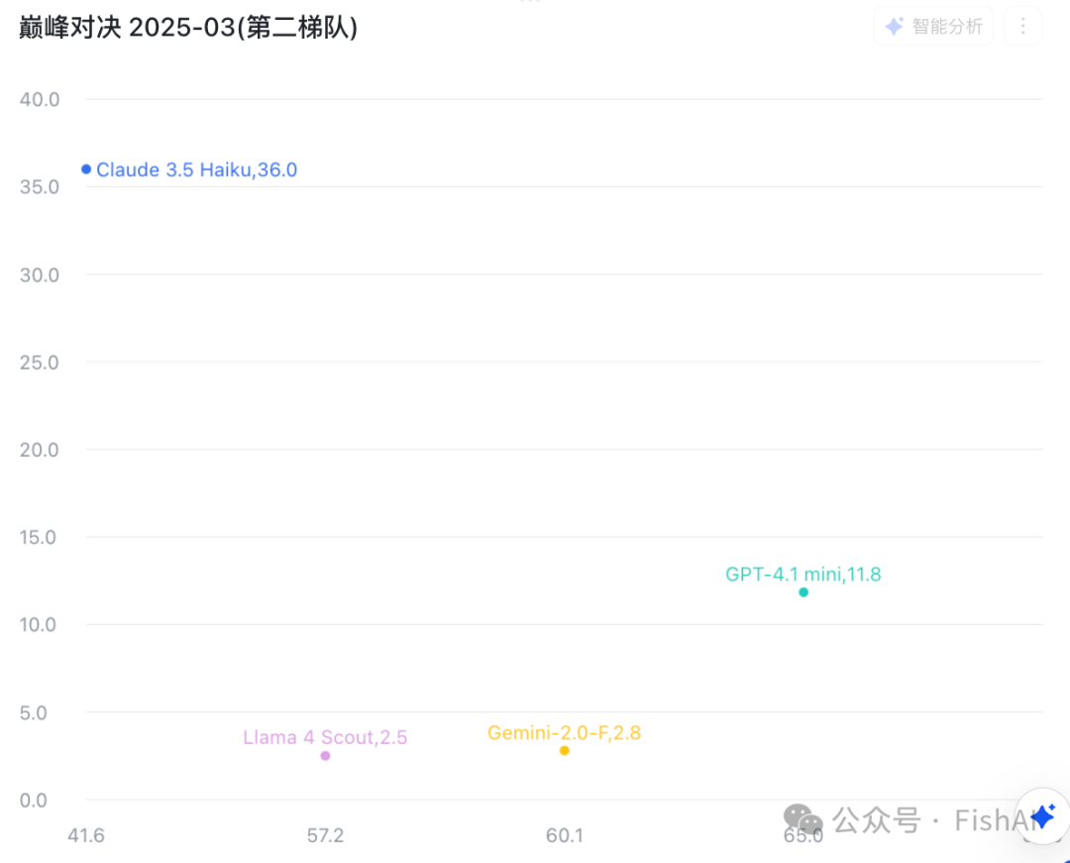This screenshot has height=863, width=1070.
Task: Click the Gemini-2.0-F,2.8 label
Action: pyautogui.click(x=564, y=733)
